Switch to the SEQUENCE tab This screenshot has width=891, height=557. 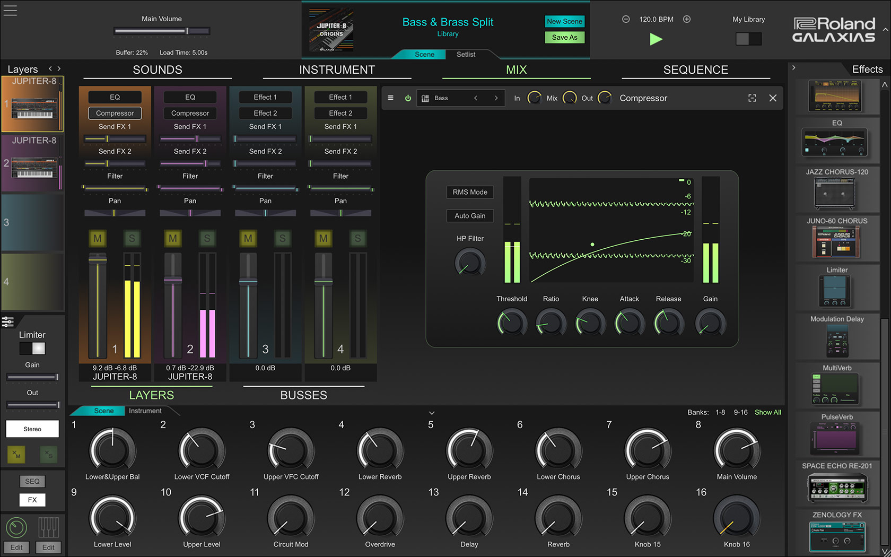click(695, 70)
